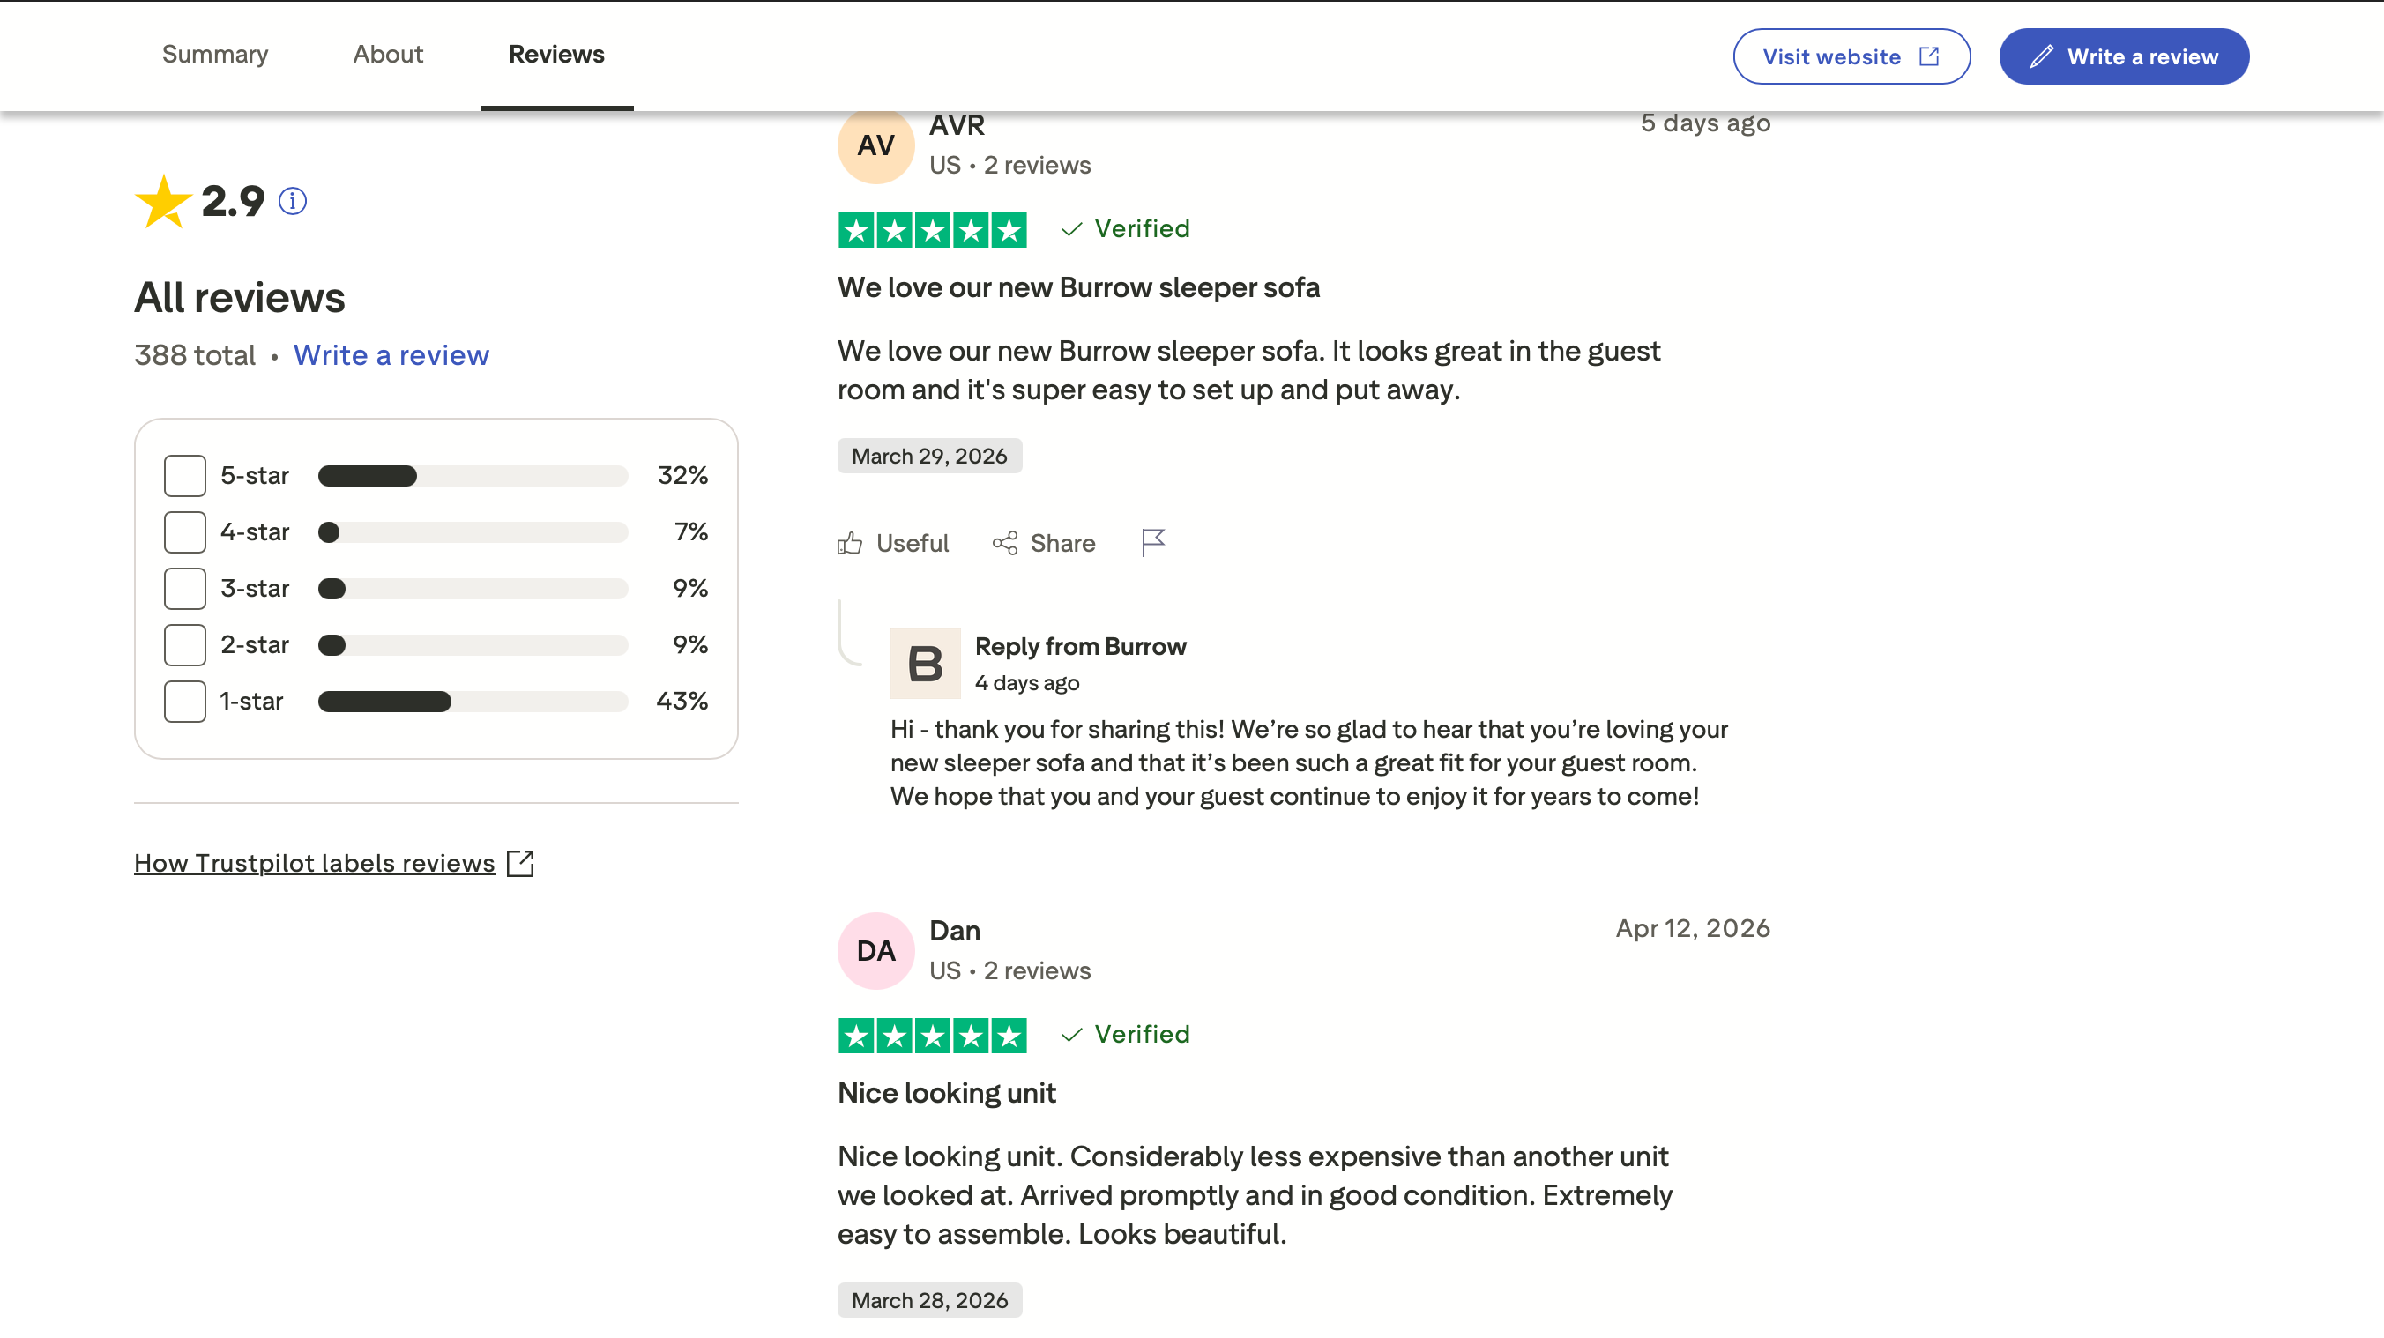
Task: Check the 4-star filter checkbox
Action: pyautogui.click(x=184, y=532)
